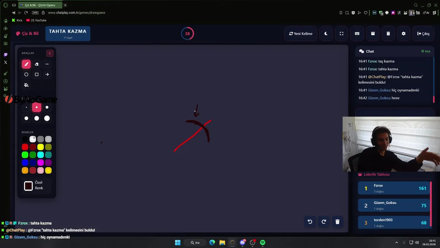Open game settings gear

(x=404, y=34)
